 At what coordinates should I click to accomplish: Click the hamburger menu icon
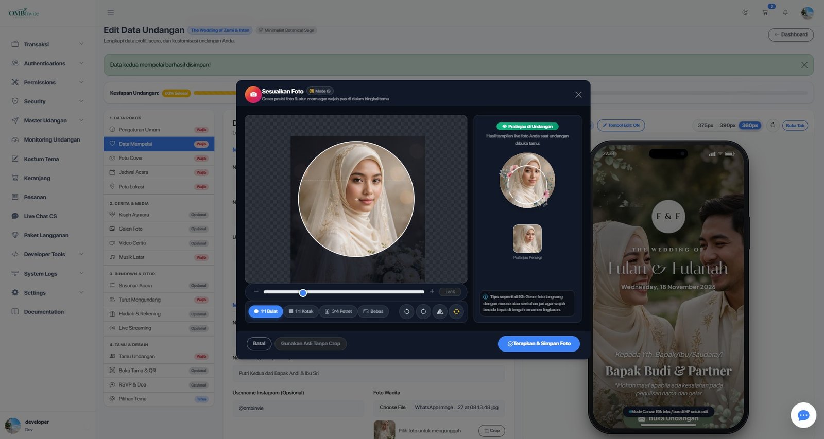[x=111, y=13]
